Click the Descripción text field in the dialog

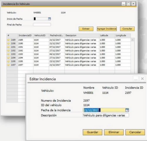106,115
